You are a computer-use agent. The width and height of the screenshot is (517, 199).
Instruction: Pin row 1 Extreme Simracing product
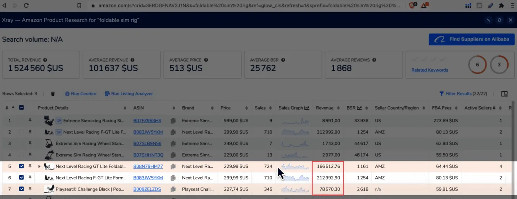30,120
